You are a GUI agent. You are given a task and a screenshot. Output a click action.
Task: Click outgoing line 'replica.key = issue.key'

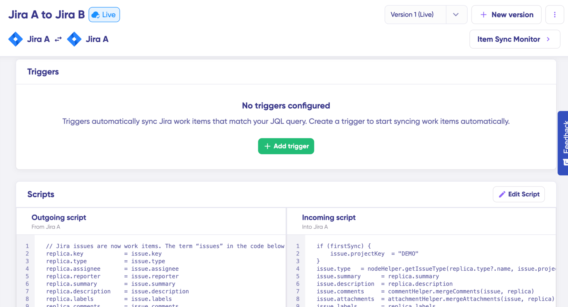(104, 254)
